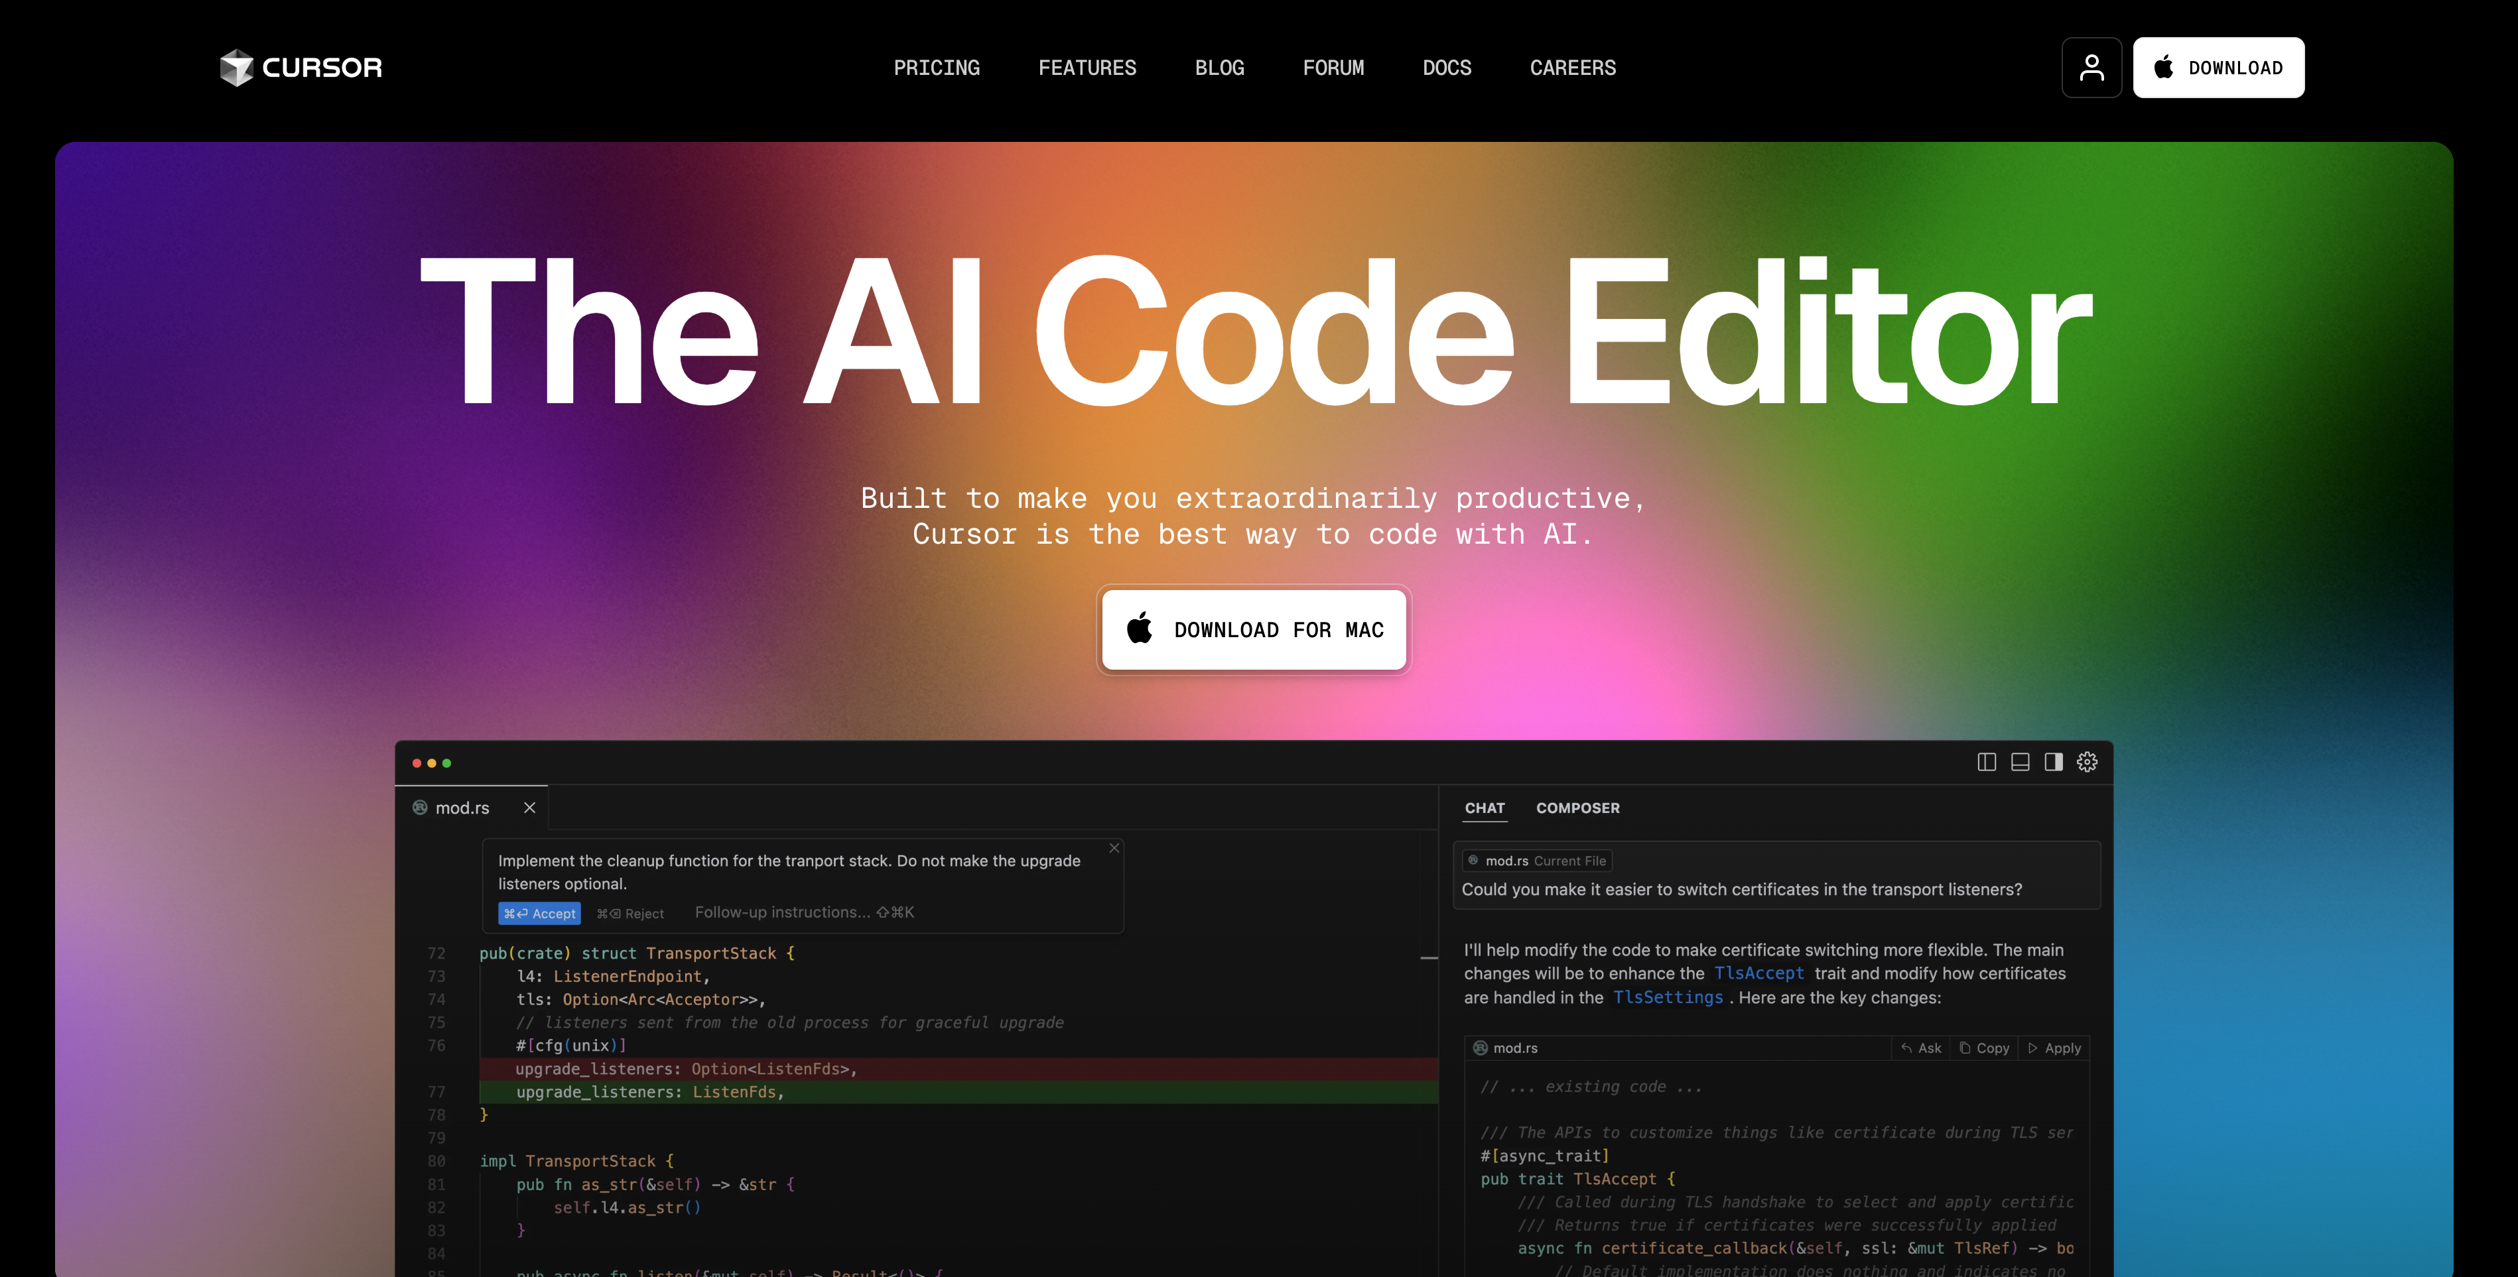Click code line 'impl TransportStack {'
2518x1277 pixels.
click(x=576, y=1162)
